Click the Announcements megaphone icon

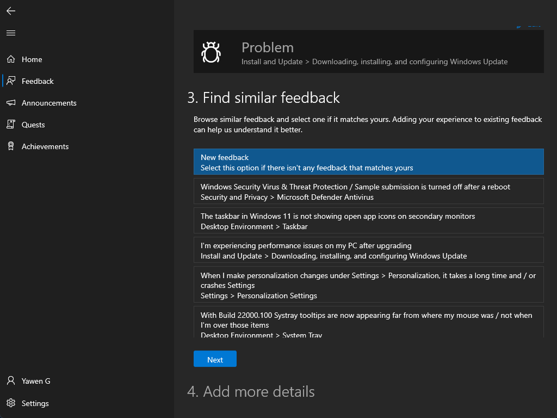tap(11, 103)
